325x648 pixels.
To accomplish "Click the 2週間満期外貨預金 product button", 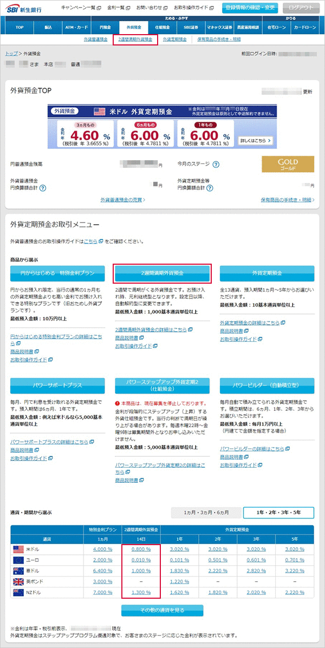I will click(x=162, y=272).
